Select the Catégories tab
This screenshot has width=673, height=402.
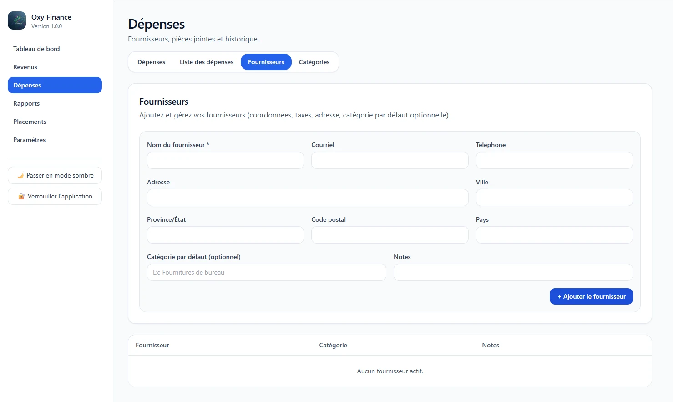pos(314,62)
